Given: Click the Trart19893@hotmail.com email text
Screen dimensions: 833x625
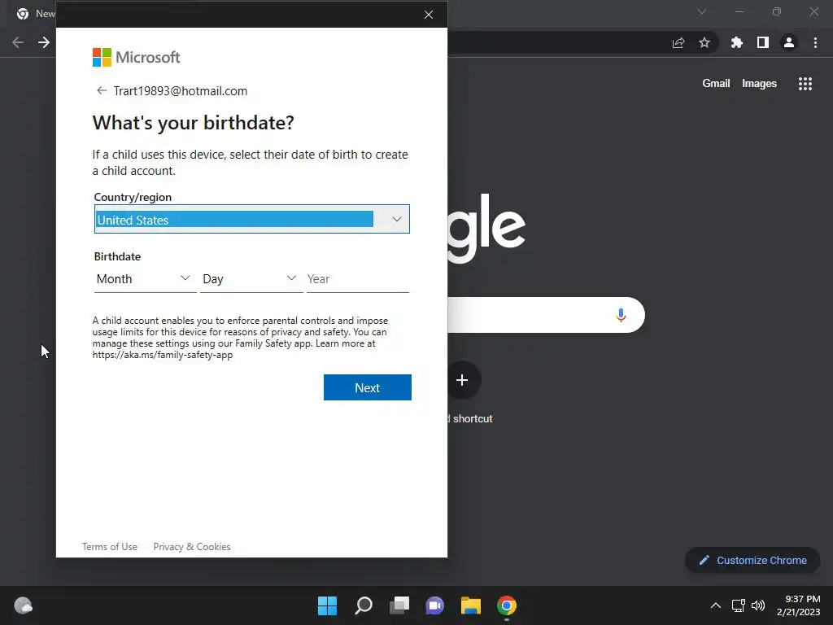Looking at the screenshot, I should pos(181,91).
